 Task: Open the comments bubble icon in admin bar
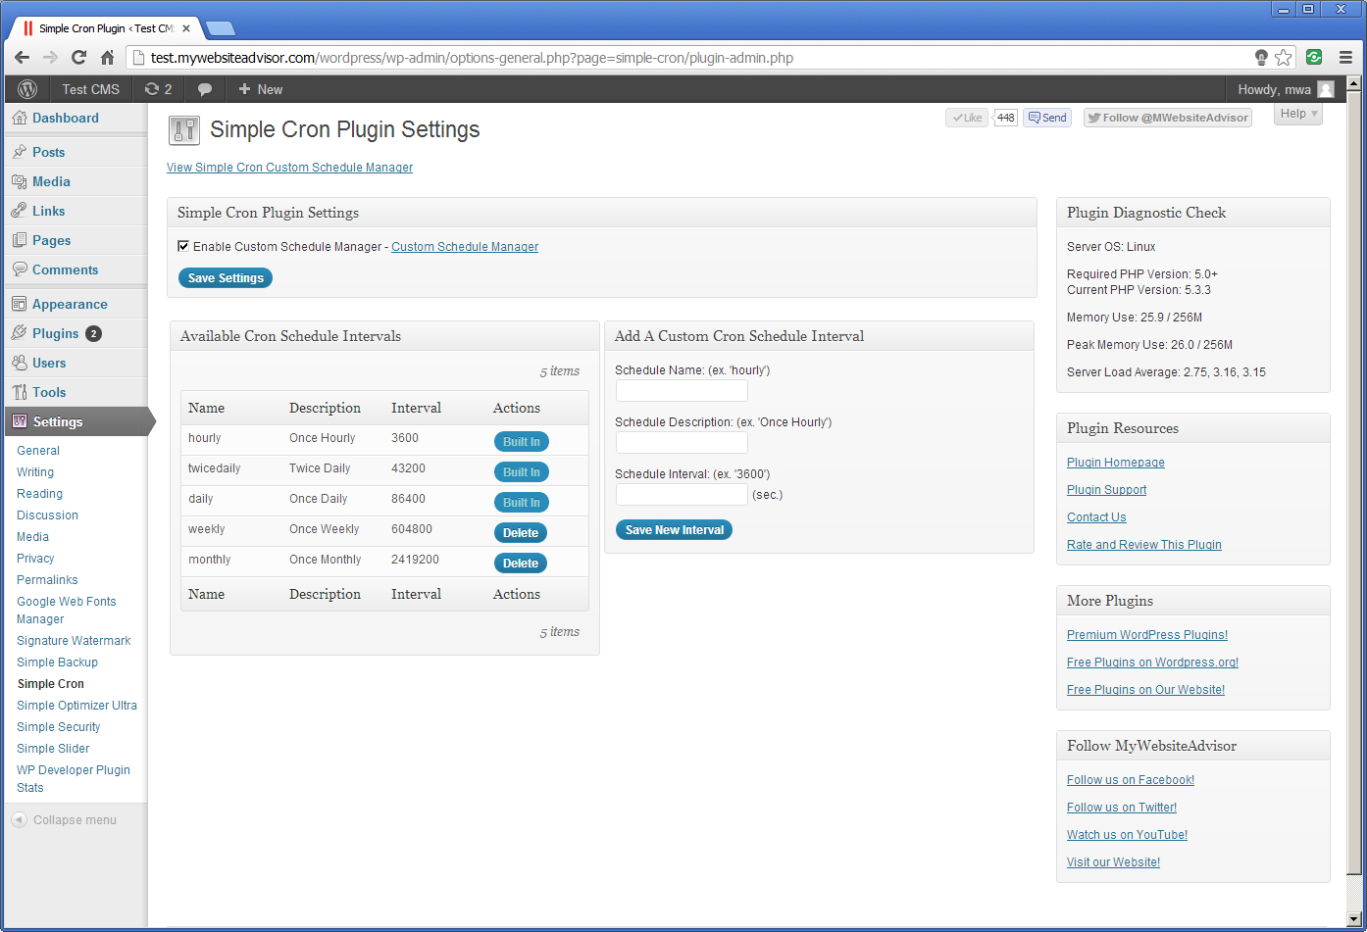(205, 89)
